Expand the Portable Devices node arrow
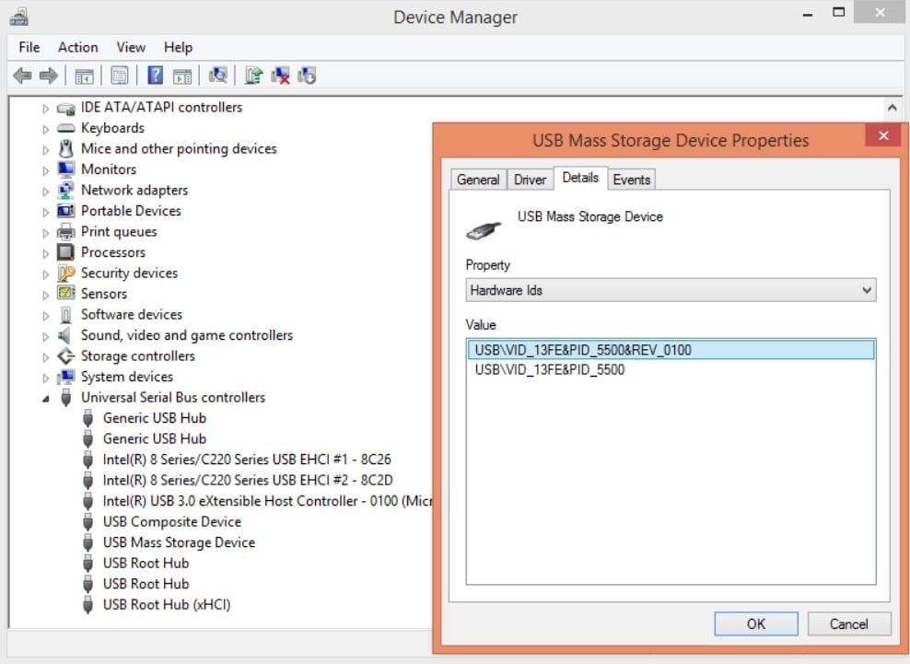 coord(45,212)
